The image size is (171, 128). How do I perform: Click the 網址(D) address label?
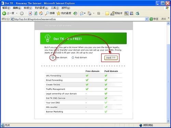coord(6,19)
